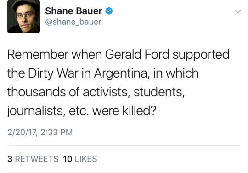248x173 pixels.
Task: View the RETWEETS list
Action: click(37, 159)
